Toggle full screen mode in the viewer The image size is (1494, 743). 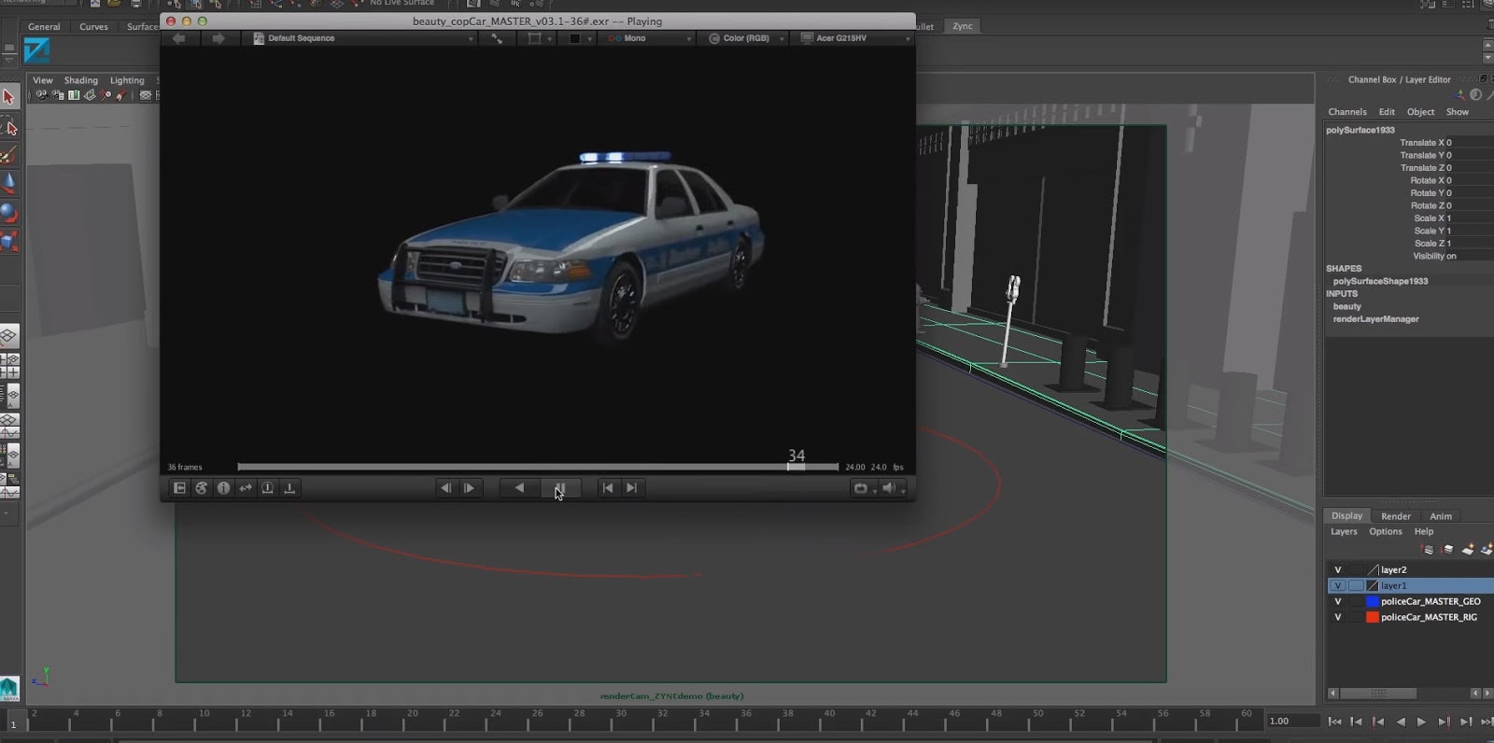(497, 38)
